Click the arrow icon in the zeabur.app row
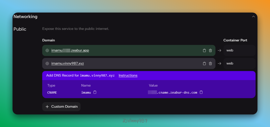270x127 pixels. click(219, 50)
